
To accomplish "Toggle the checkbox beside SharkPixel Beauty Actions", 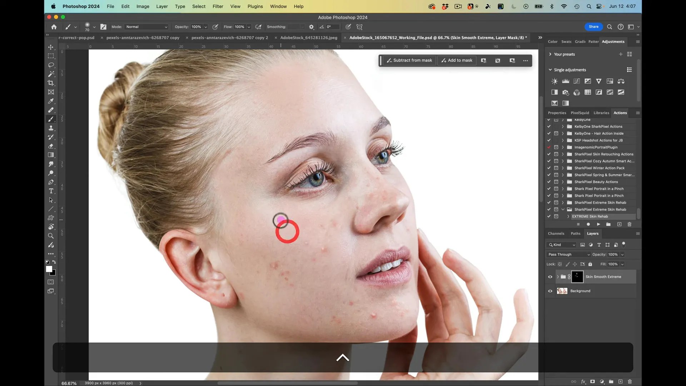I will click(x=549, y=182).
